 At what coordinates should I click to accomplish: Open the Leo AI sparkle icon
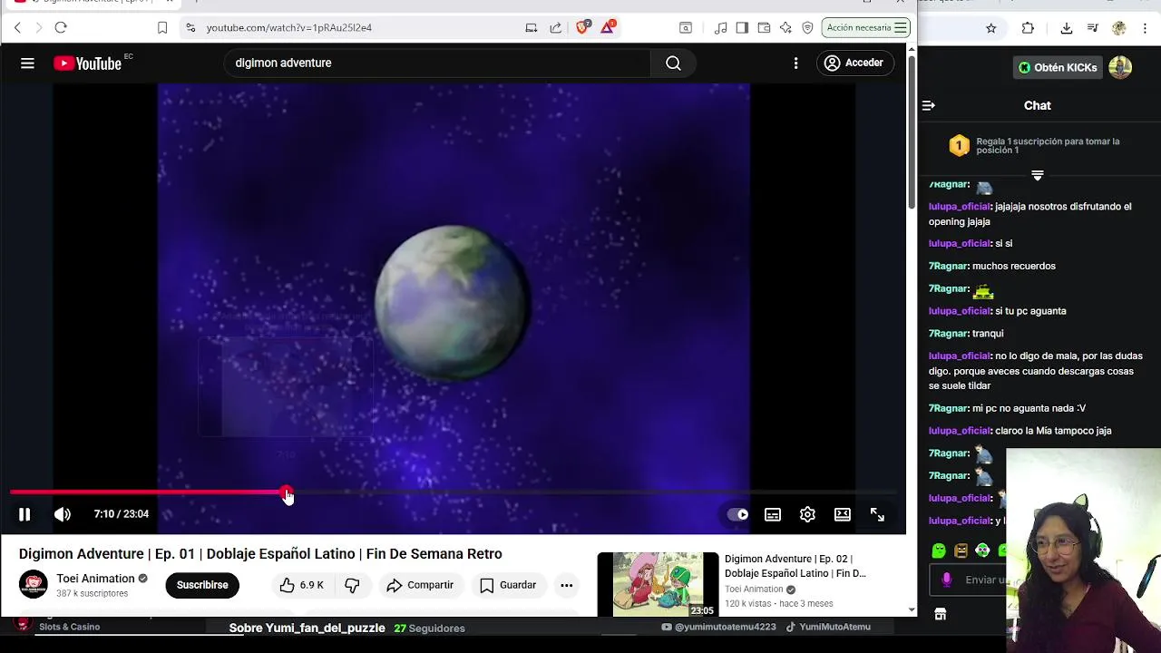[785, 27]
